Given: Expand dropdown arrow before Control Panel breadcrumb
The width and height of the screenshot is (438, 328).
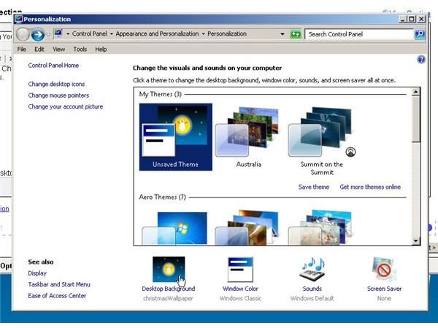Looking at the screenshot, I should coord(68,34).
